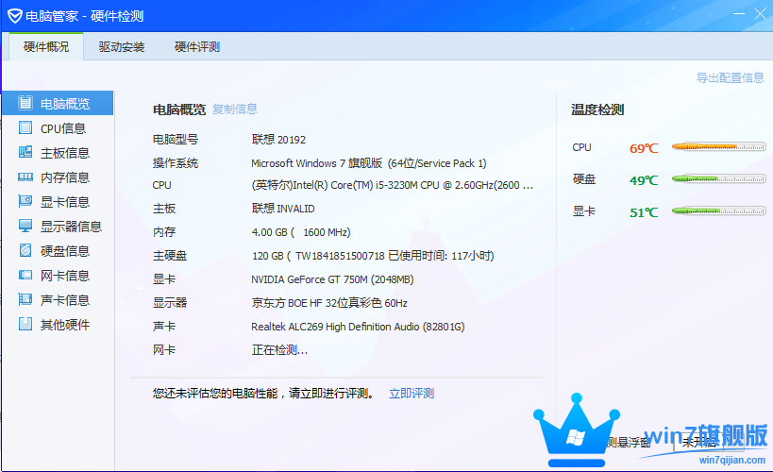Screen dimensions: 773x472
Task: Click the 硬盘 temperature bar
Action: point(719,178)
